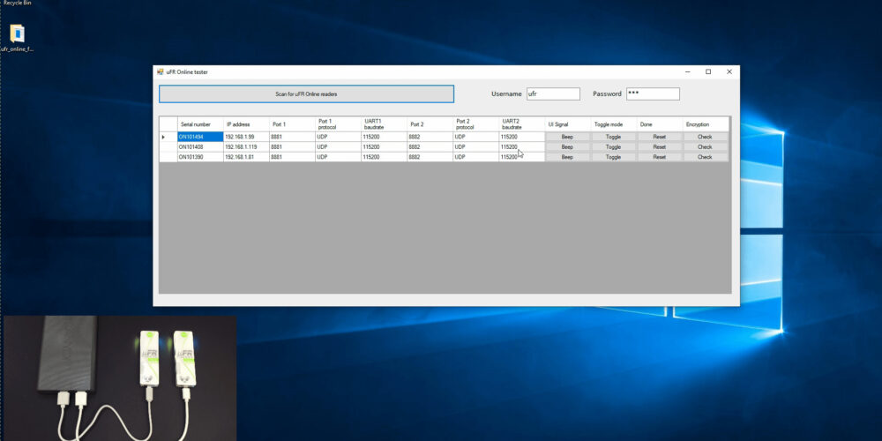Beep the reader ON101390
The width and height of the screenshot is (882, 441).
(567, 157)
